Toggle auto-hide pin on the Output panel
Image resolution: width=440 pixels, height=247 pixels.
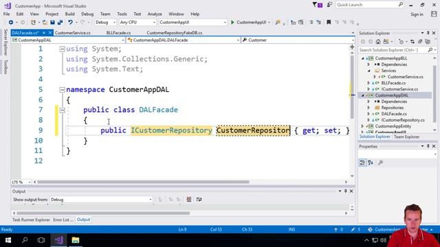tap(345, 191)
